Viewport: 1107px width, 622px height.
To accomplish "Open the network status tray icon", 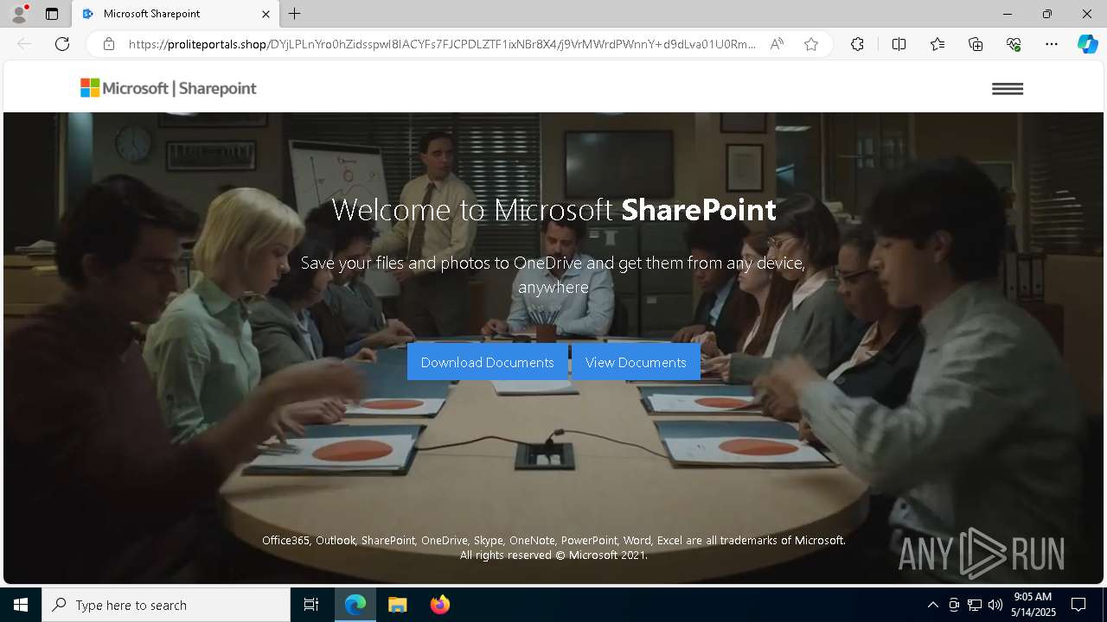I will coord(975,605).
